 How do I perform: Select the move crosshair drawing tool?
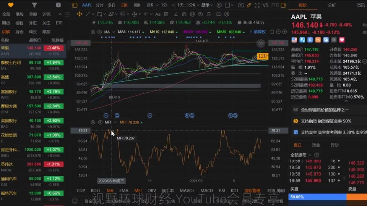tap(80, 14)
